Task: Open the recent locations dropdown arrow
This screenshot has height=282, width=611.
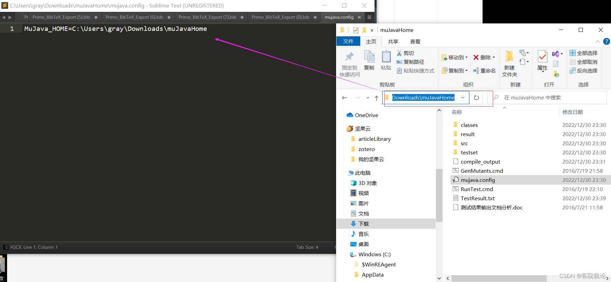Action: (368, 98)
